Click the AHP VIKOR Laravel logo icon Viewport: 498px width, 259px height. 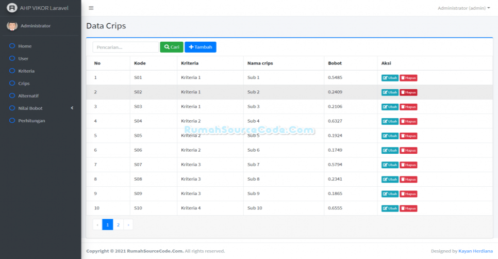(x=12, y=8)
